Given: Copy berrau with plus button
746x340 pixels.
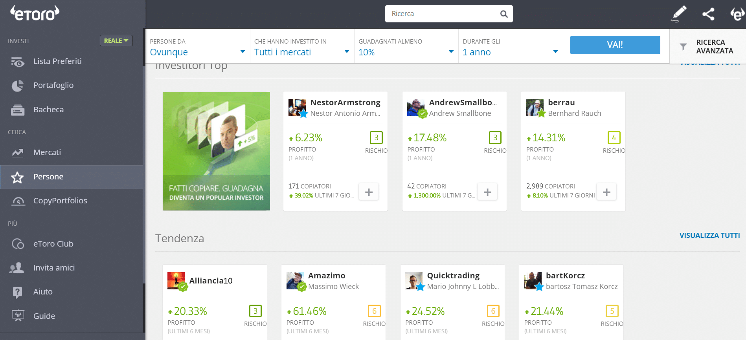Looking at the screenshot, I should tap(606, 192).
